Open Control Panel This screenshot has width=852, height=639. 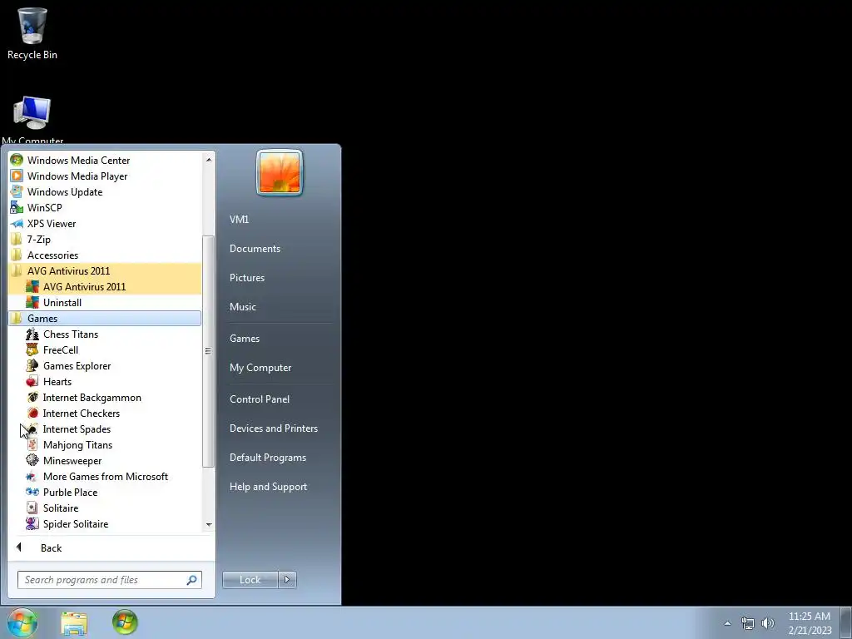260,399
